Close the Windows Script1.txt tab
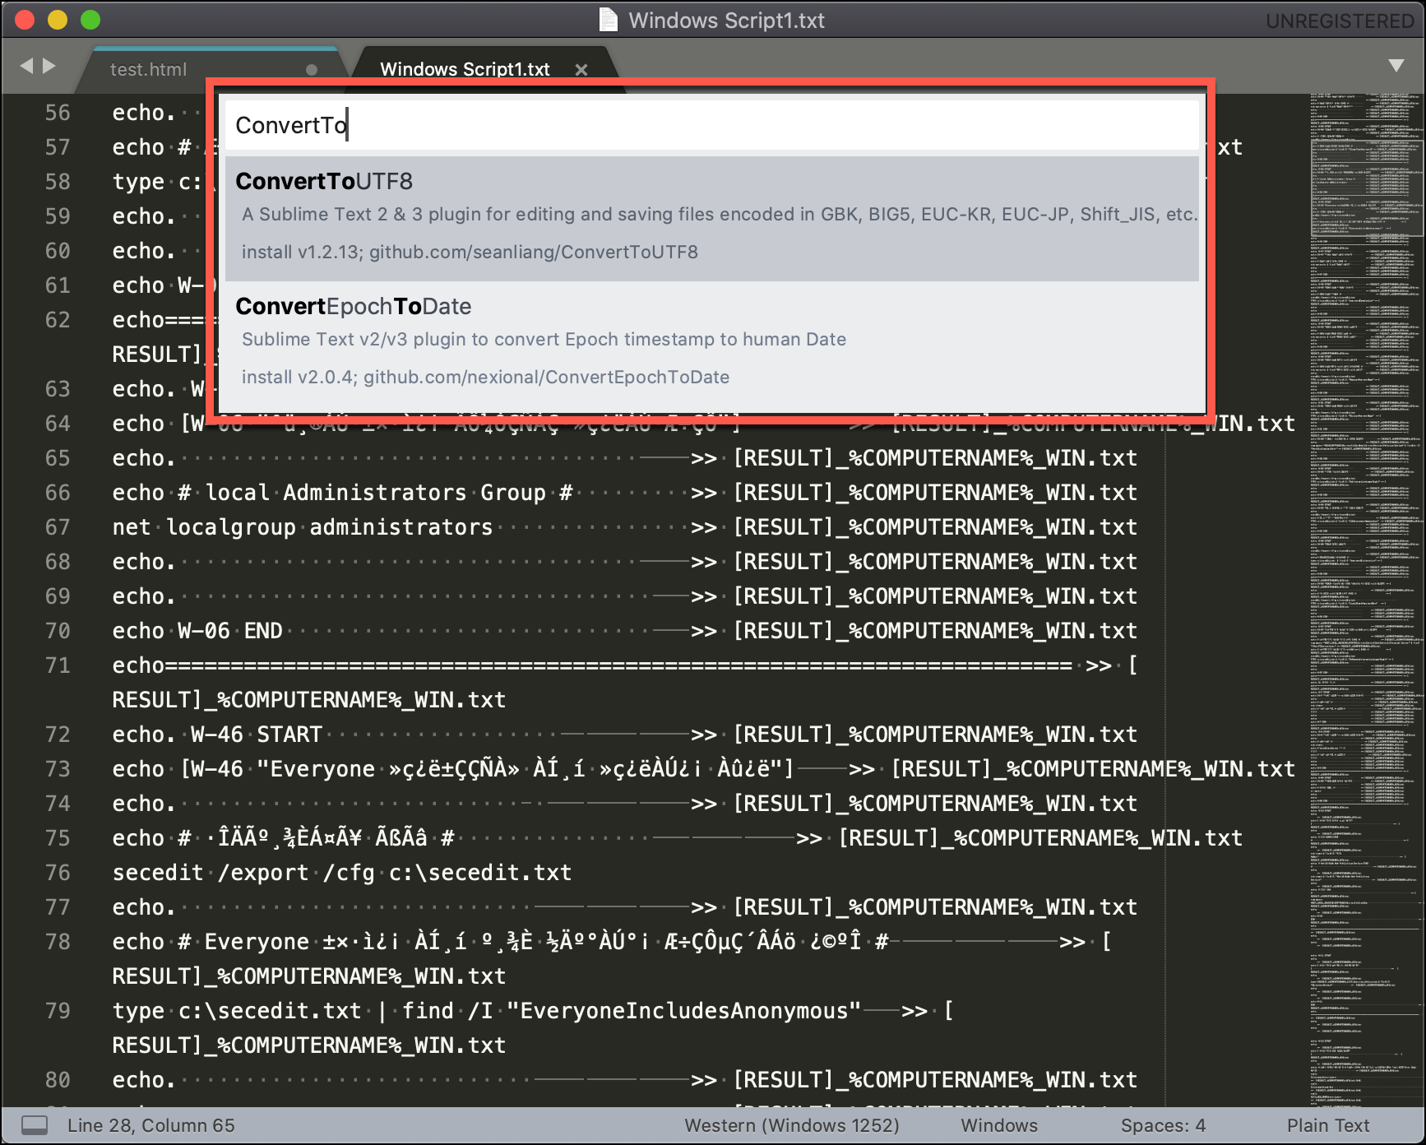This screenshot has width=1426, height=1145. tap(581, 70)
